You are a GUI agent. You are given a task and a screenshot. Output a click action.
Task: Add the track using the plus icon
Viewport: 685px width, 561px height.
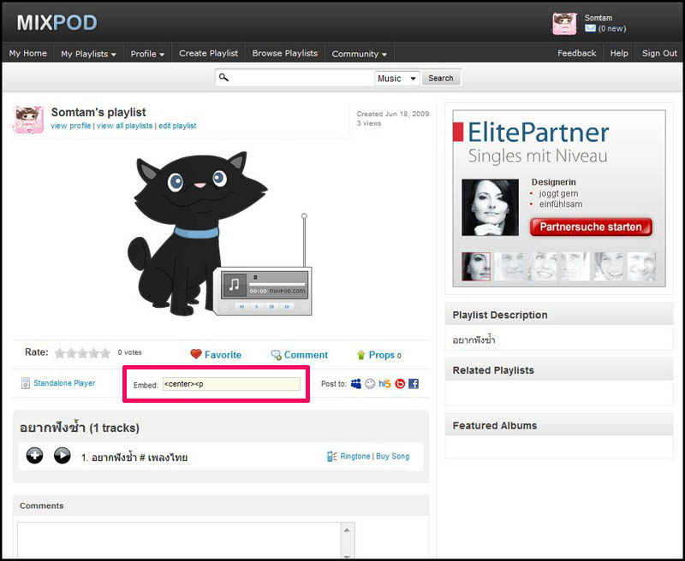click(x=34, y=456)
